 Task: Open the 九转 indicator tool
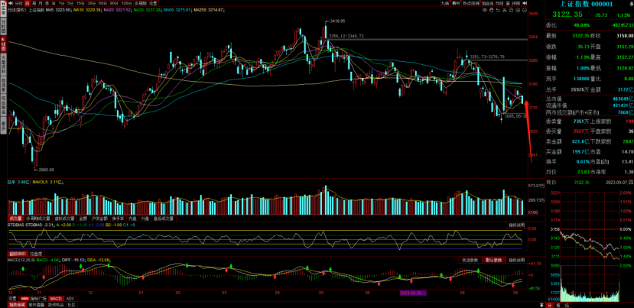445,3
